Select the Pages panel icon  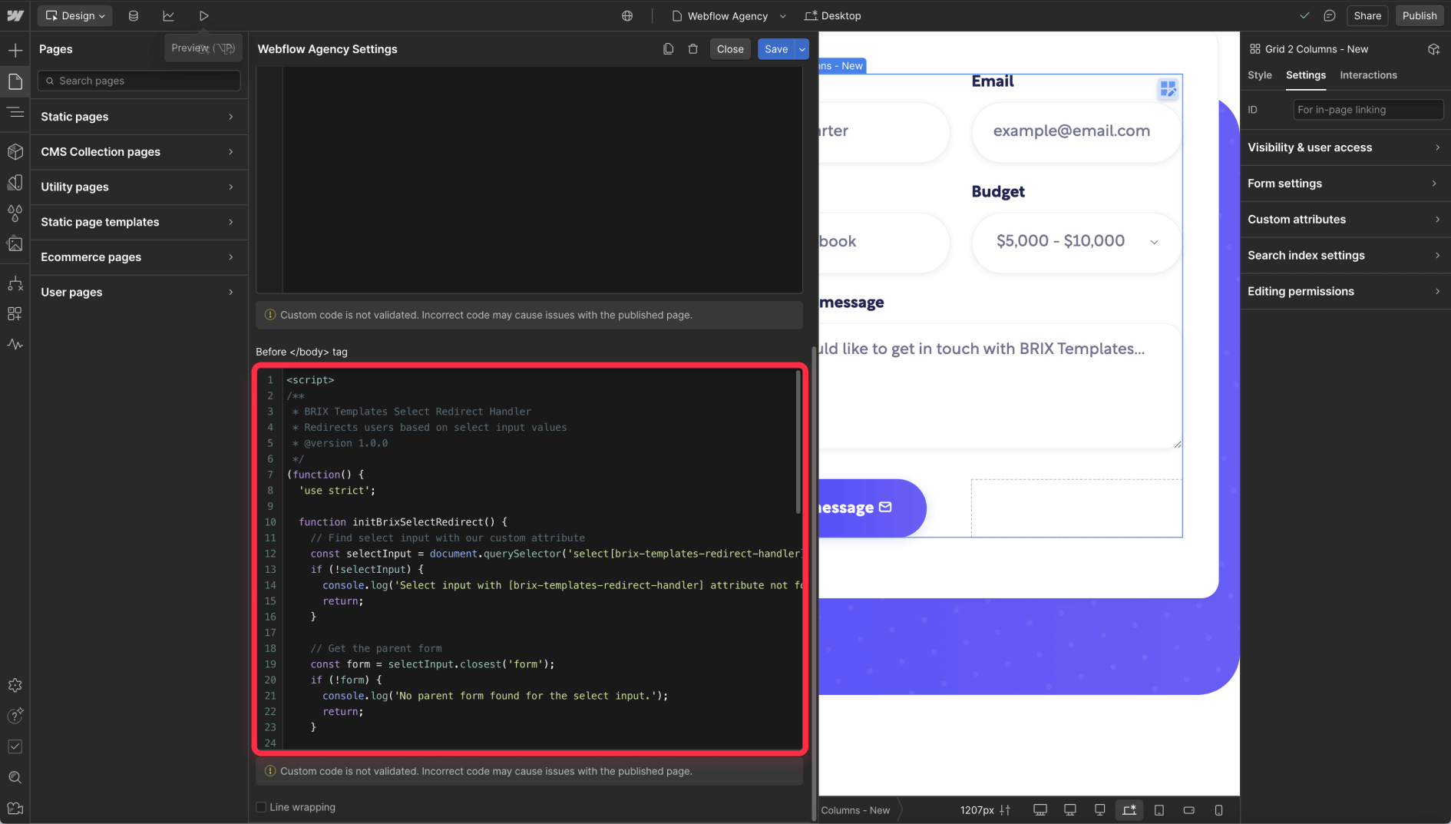tap(15, 81)
